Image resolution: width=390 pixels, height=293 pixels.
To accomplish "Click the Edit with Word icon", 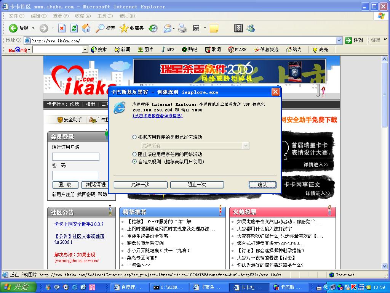I will tap(196, 28).
